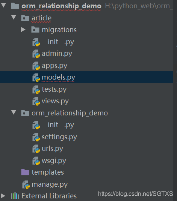Screen dimensions: 177x201
Task: Select __init__.py under article
Action: 58,42
